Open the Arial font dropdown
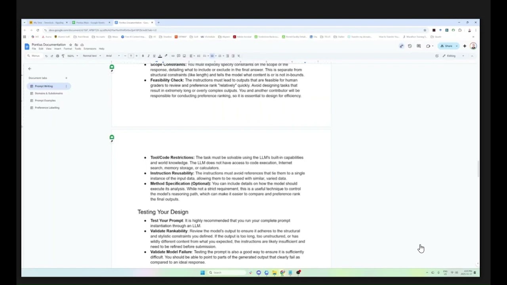 click(x=113, y=56)
